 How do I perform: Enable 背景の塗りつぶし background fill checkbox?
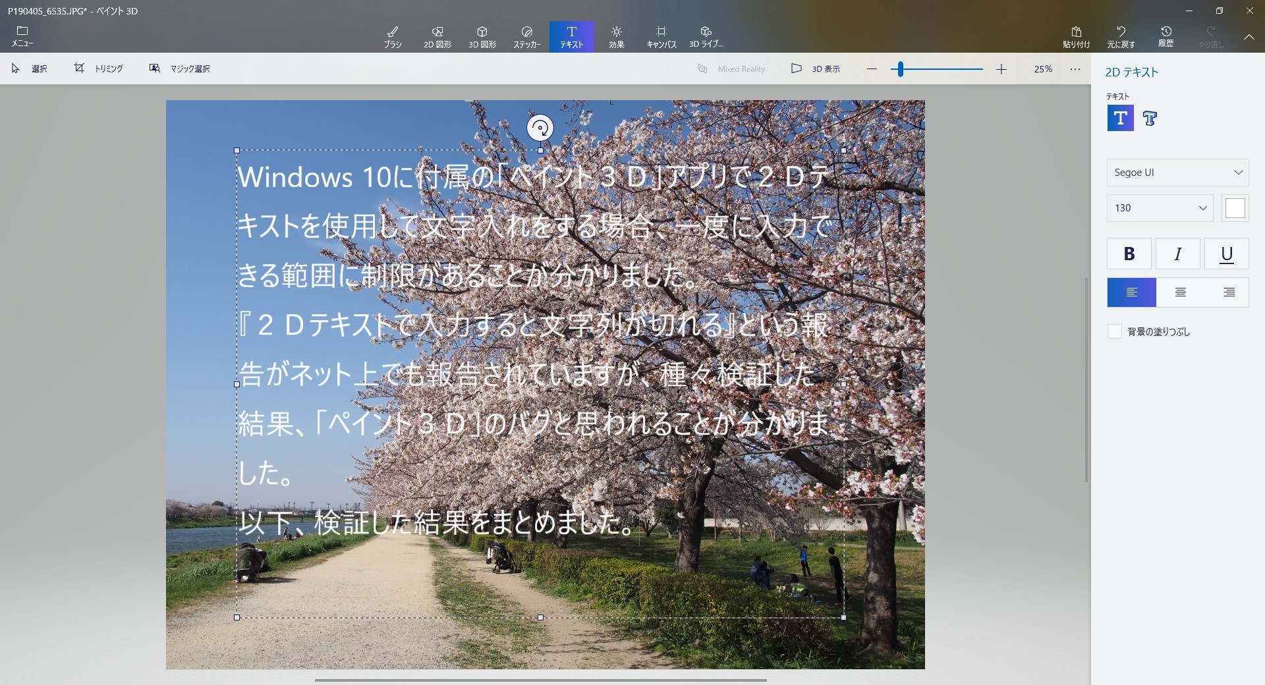click(1115, 331)
